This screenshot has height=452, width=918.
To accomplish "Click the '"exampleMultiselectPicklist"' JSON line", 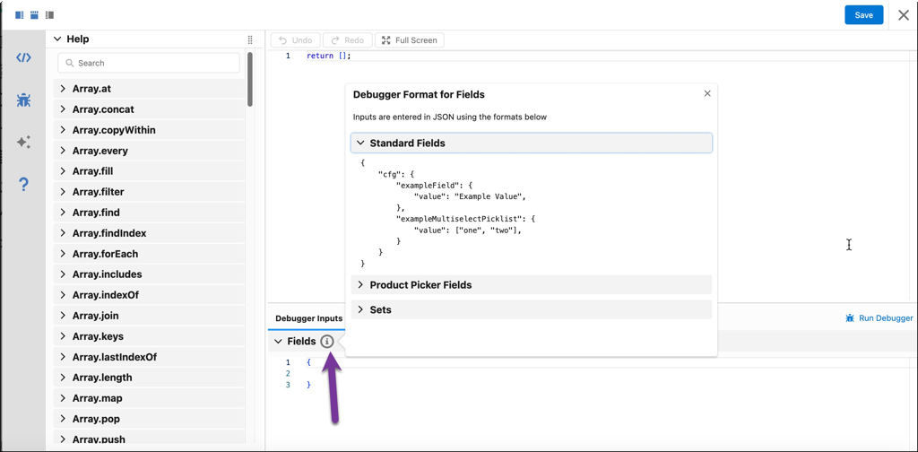I will click(x=466, y=219).
